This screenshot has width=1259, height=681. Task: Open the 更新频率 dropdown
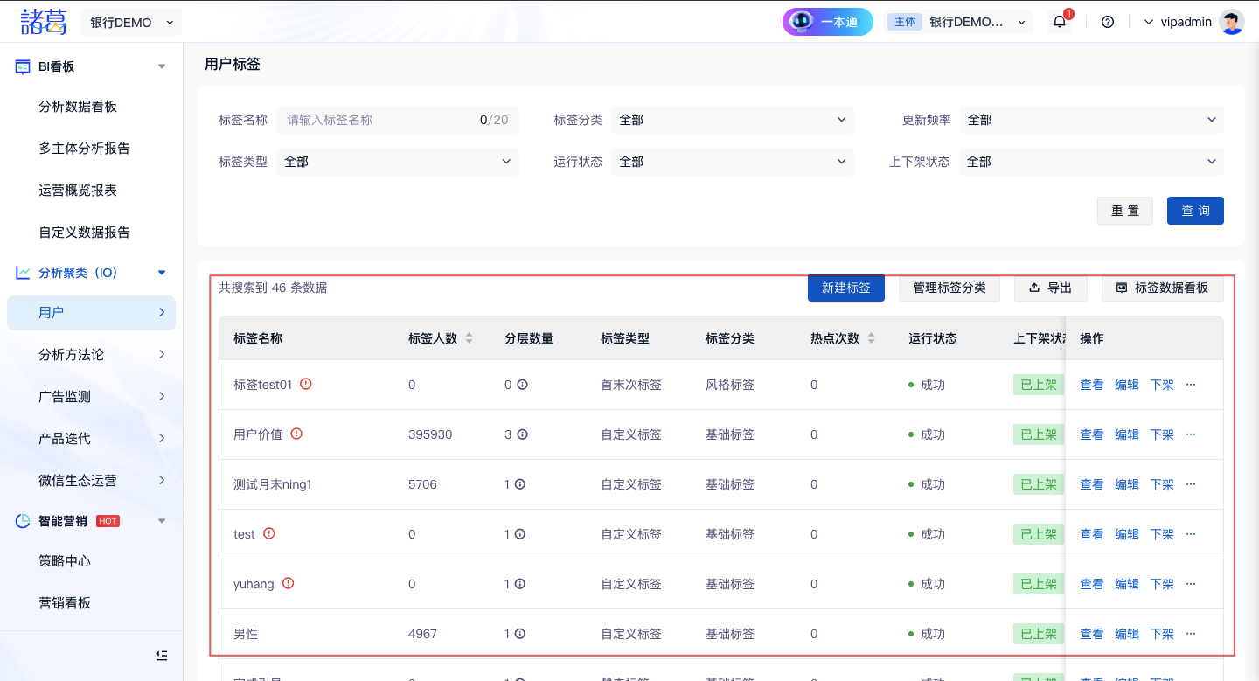pyautogui.click(x=1091, y=120)
